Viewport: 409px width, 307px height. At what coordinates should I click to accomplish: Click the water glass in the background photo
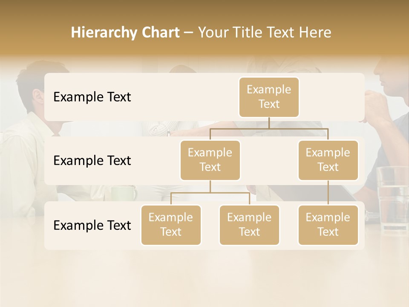pos(392,196)
